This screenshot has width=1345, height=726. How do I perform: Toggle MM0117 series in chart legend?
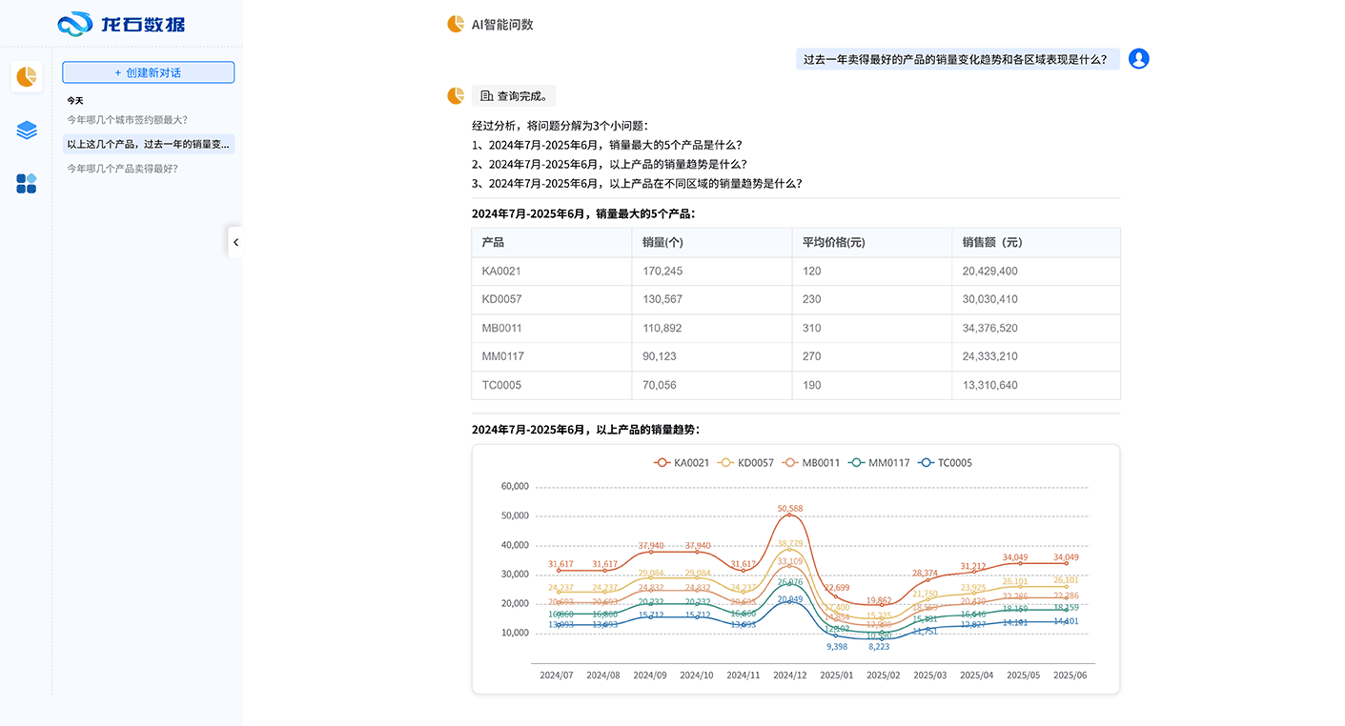pyautogui.click(x=880, y=463)
